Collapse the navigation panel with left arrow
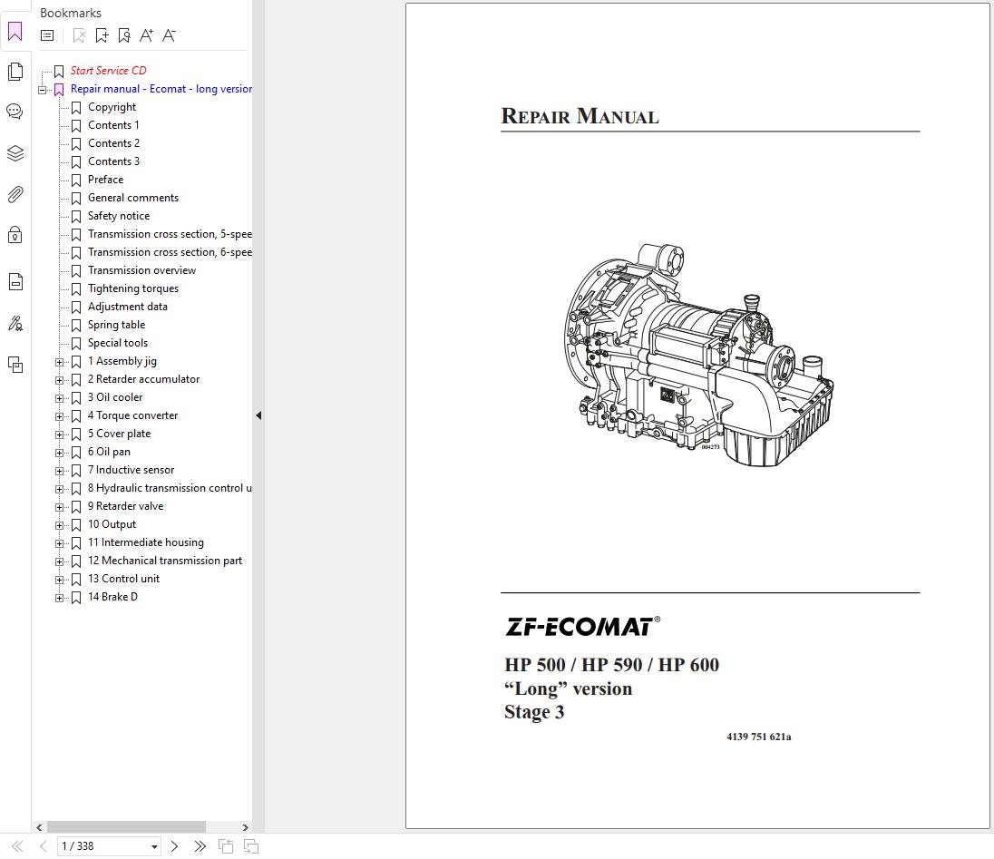 click(x=258, y=415)
